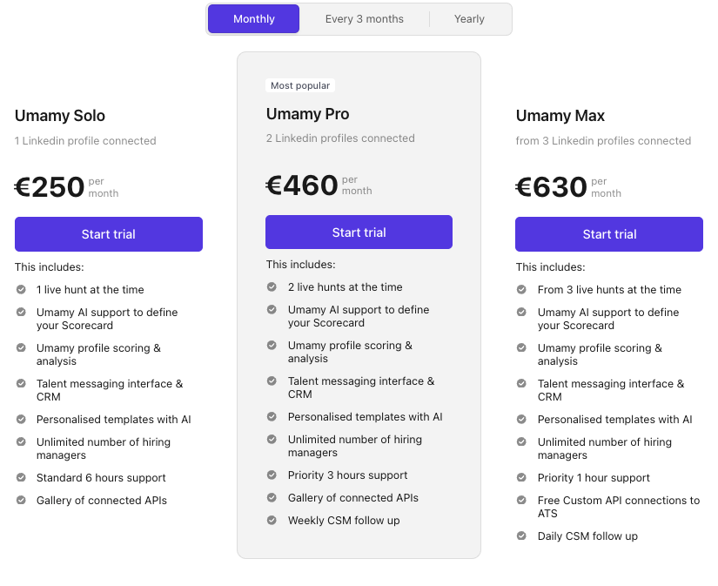This screenshot has width=718, height=586.
Task: Click the checkmark beside "Free Custom API connections to ATS"
Action: pos(521,501)
